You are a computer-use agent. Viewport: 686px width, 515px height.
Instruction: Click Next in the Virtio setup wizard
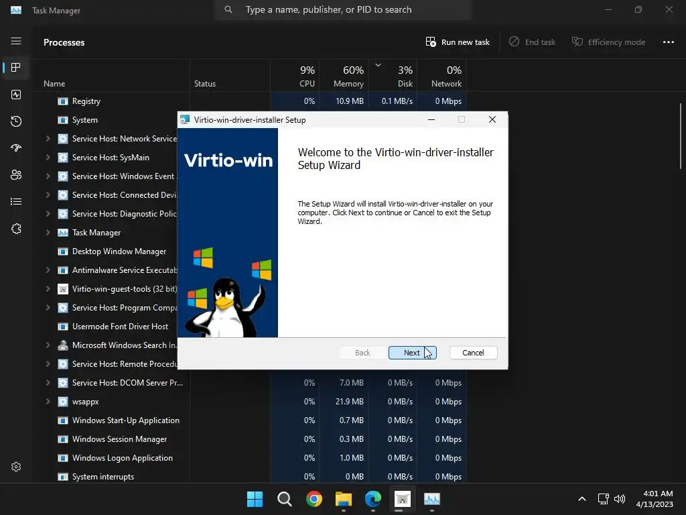point(412,353)
